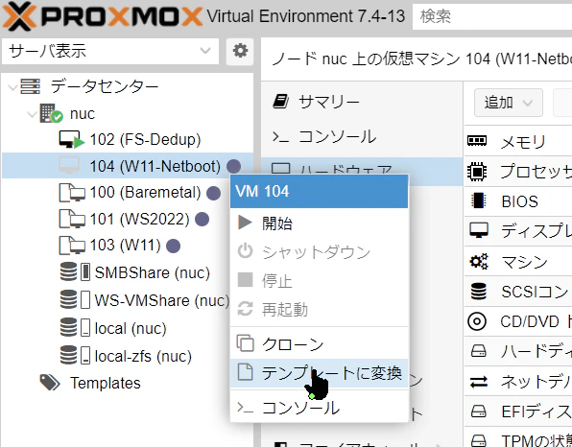
Task: Select the ネットデバイス hardware row
Action: point(518,382)
